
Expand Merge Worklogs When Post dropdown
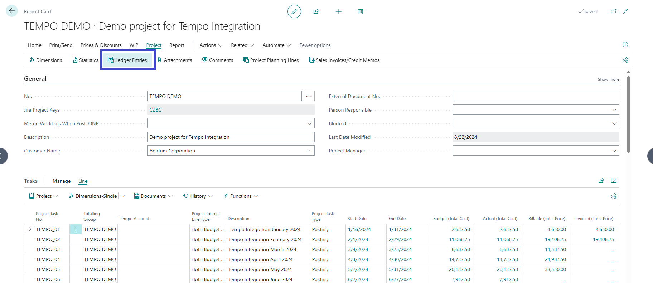pyautogui.click(x=309, y=123)
